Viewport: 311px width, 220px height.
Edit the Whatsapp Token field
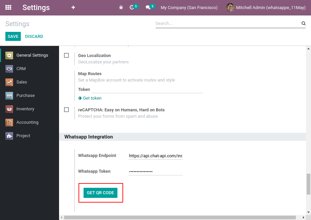156,171
